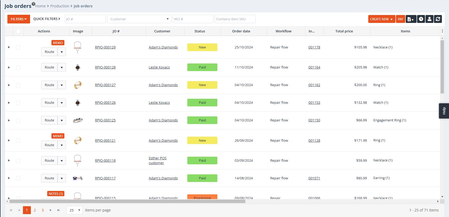This screenshot has width=449, height=217.
Task: Check the box for RPJO-000129 row
Action: click(18, 48)
